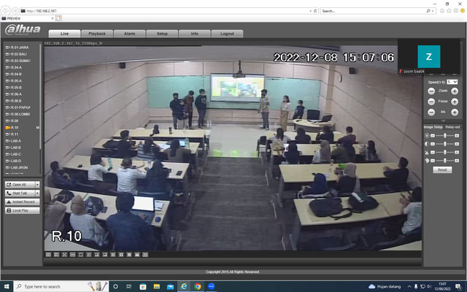Click the Hujan datang weather widget

point(385,286)
